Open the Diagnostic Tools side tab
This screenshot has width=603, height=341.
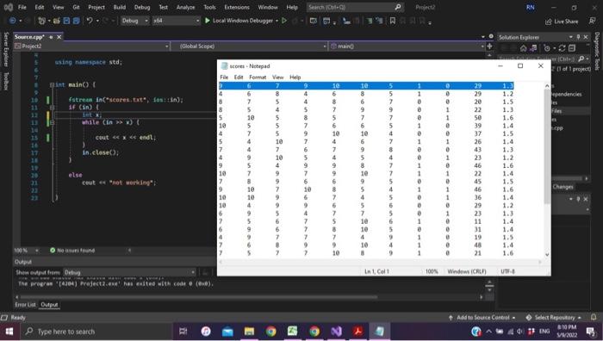point(597,51)
